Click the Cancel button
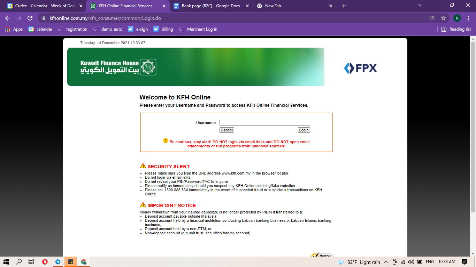This screenshot has width=476, height=267. click(227, 130)
